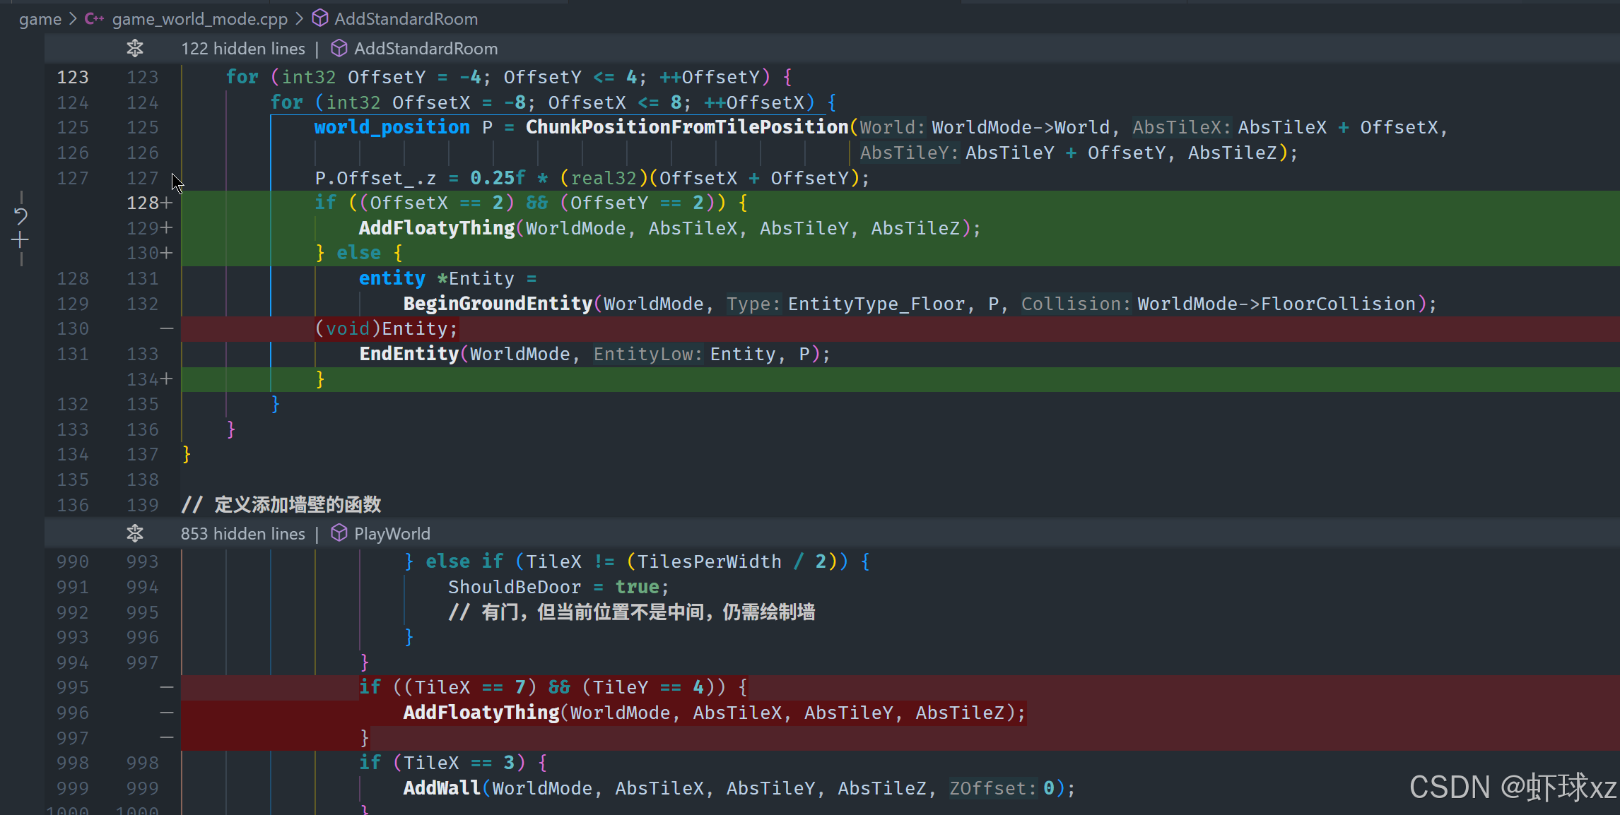Click the stage change plus icon
This screenshot has height=815, width=1620.
click(20, 241)
